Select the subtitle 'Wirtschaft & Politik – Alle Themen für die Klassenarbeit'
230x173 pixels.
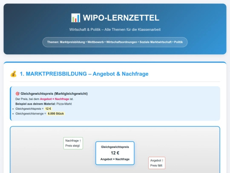[x=115, y=29]
